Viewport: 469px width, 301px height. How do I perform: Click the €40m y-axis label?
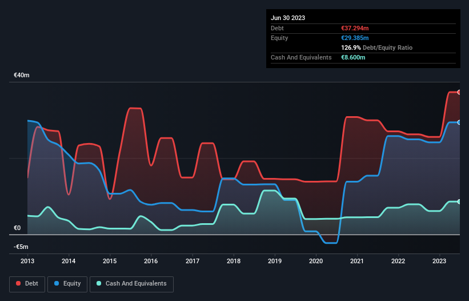tap(22, 75)
